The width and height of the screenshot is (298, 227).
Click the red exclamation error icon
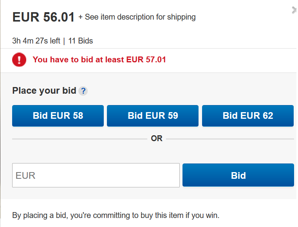point(19,60)
